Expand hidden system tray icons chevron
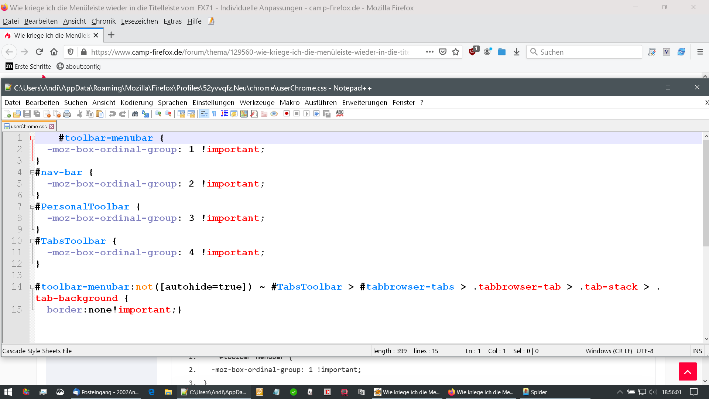Screen dimensions: 709x399 coord(620,392)
